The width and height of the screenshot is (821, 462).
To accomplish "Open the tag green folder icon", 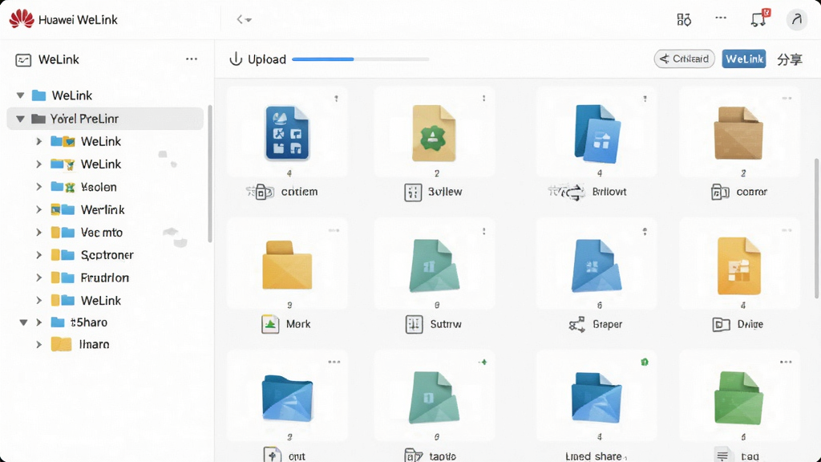I will pyautogui.click(x=738, y=398).
